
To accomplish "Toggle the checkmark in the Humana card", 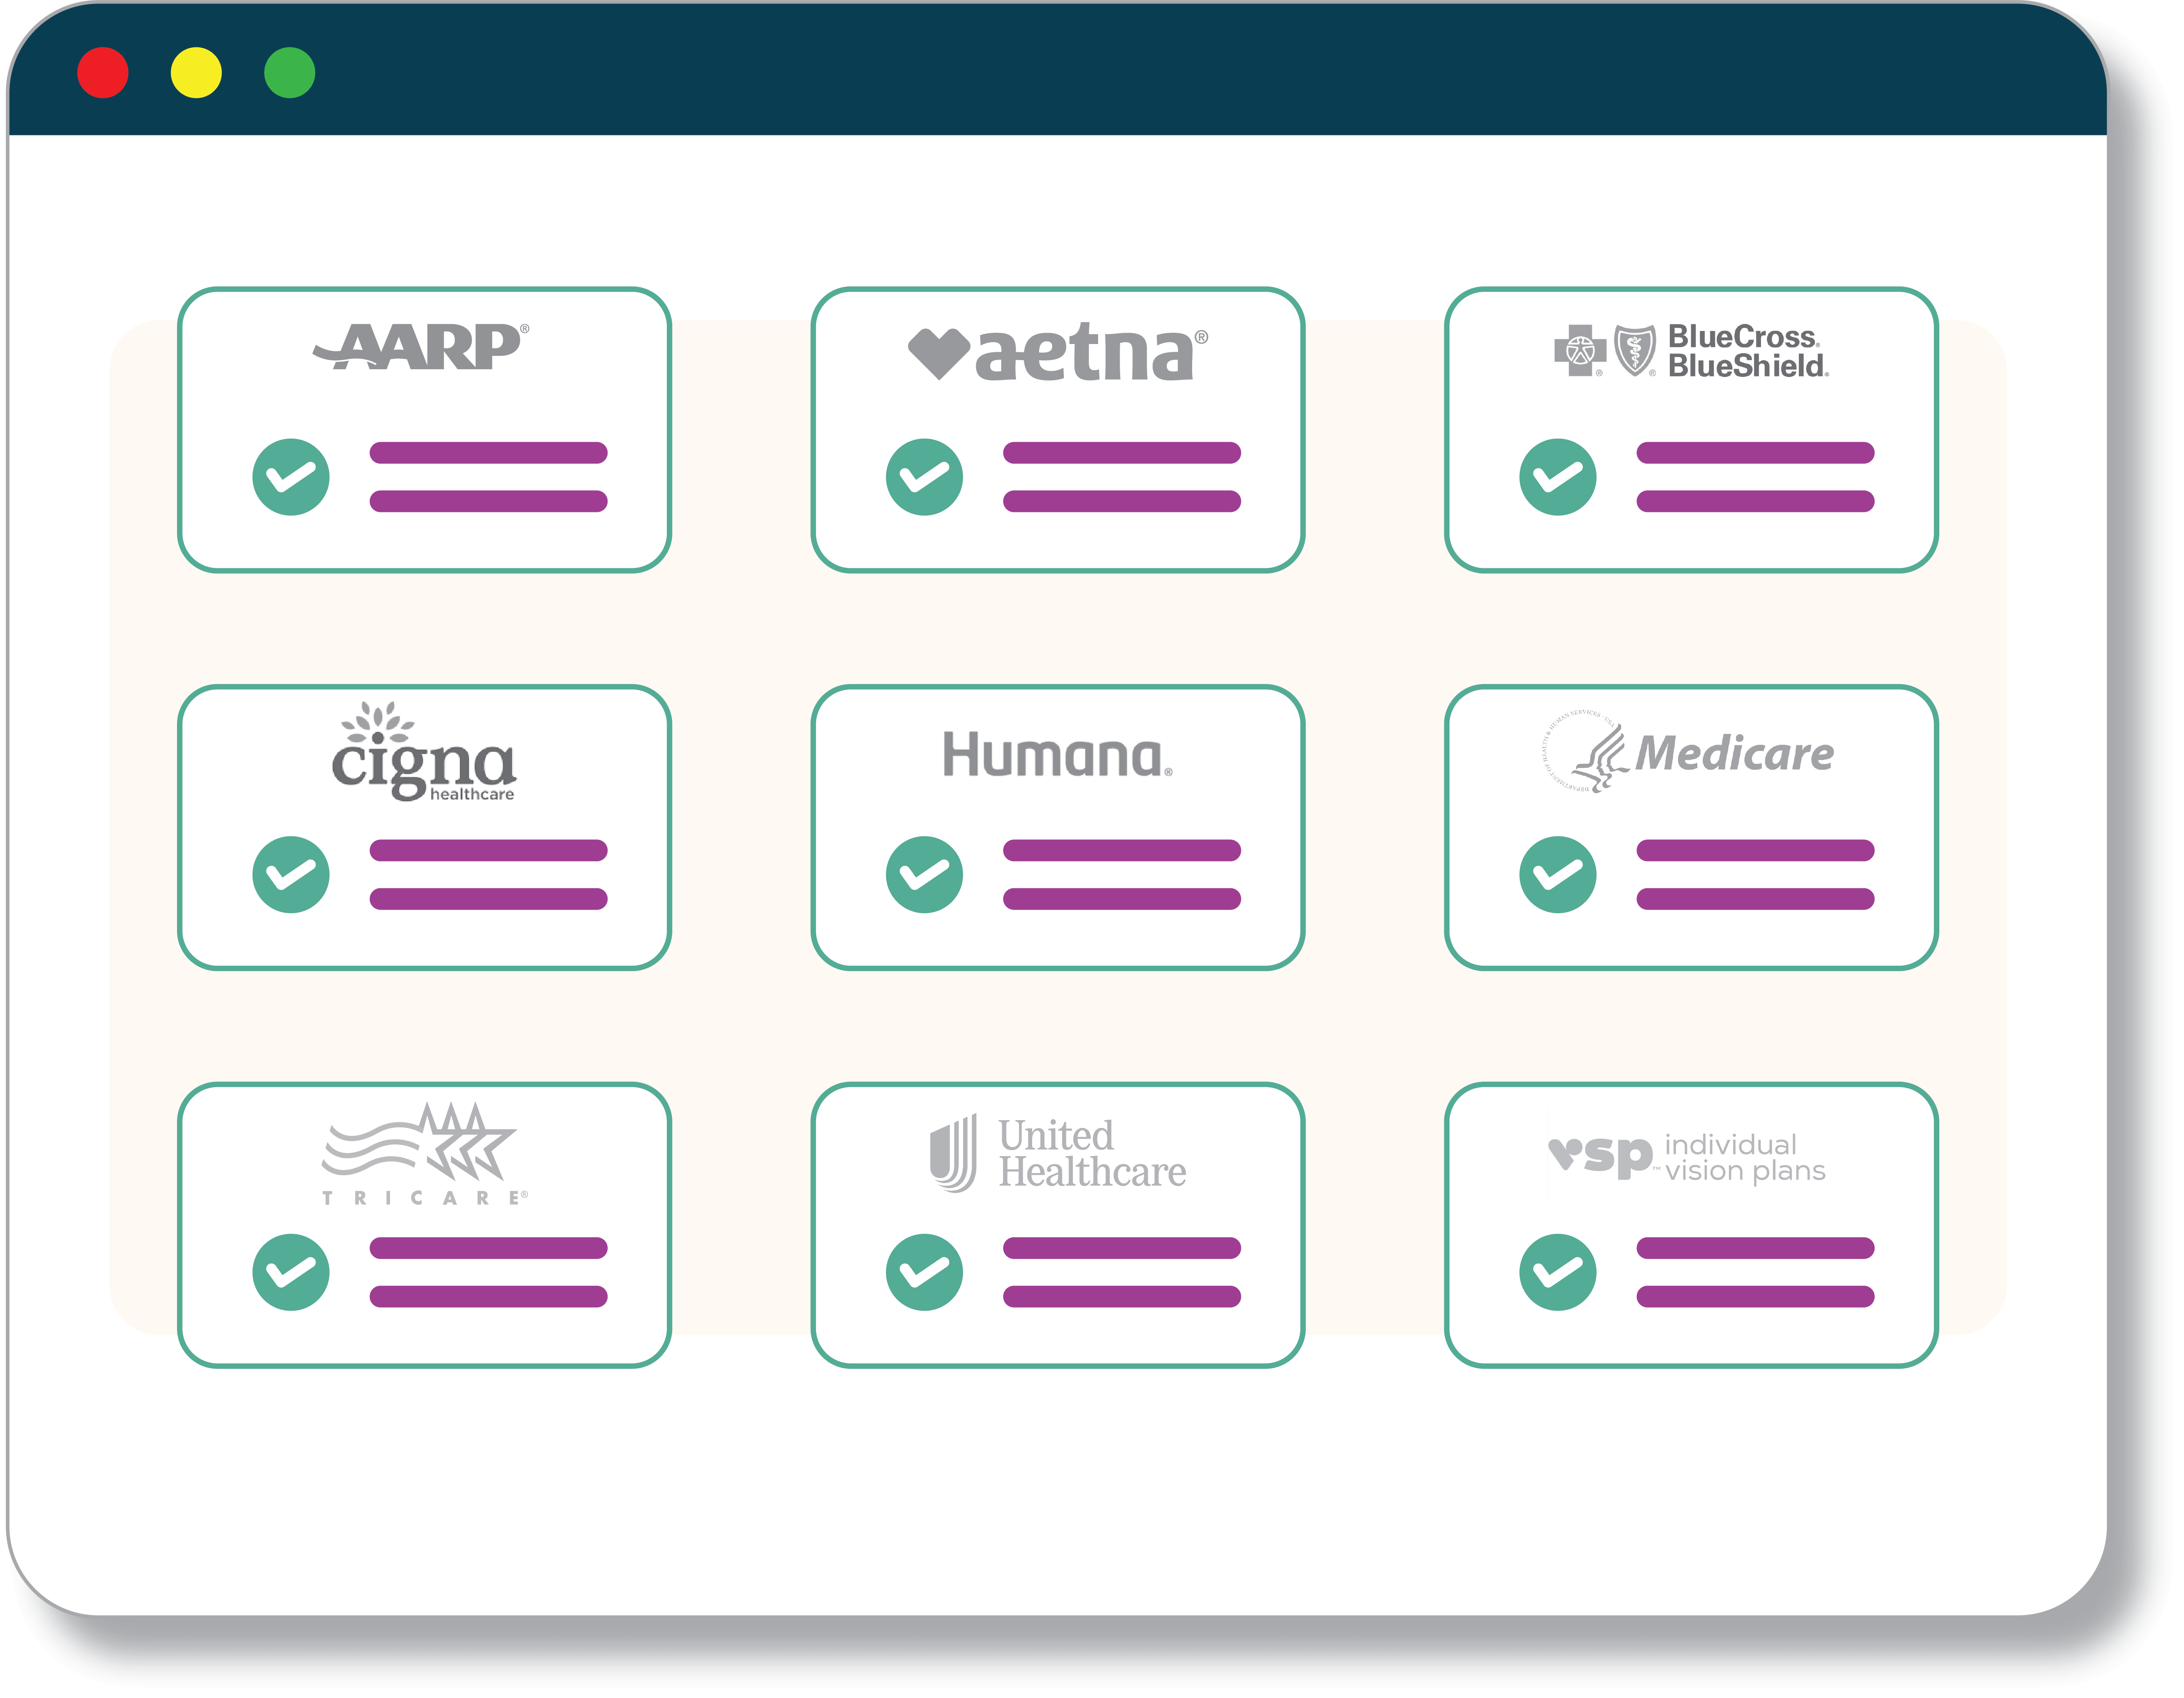I will pyautogui.click(x=924, y=874).
